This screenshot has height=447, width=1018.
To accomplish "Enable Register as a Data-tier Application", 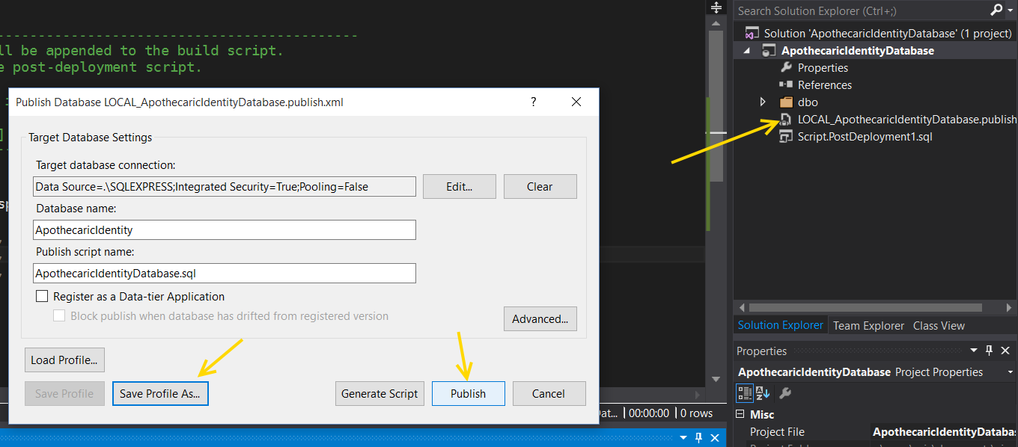I will click(42, 297).
